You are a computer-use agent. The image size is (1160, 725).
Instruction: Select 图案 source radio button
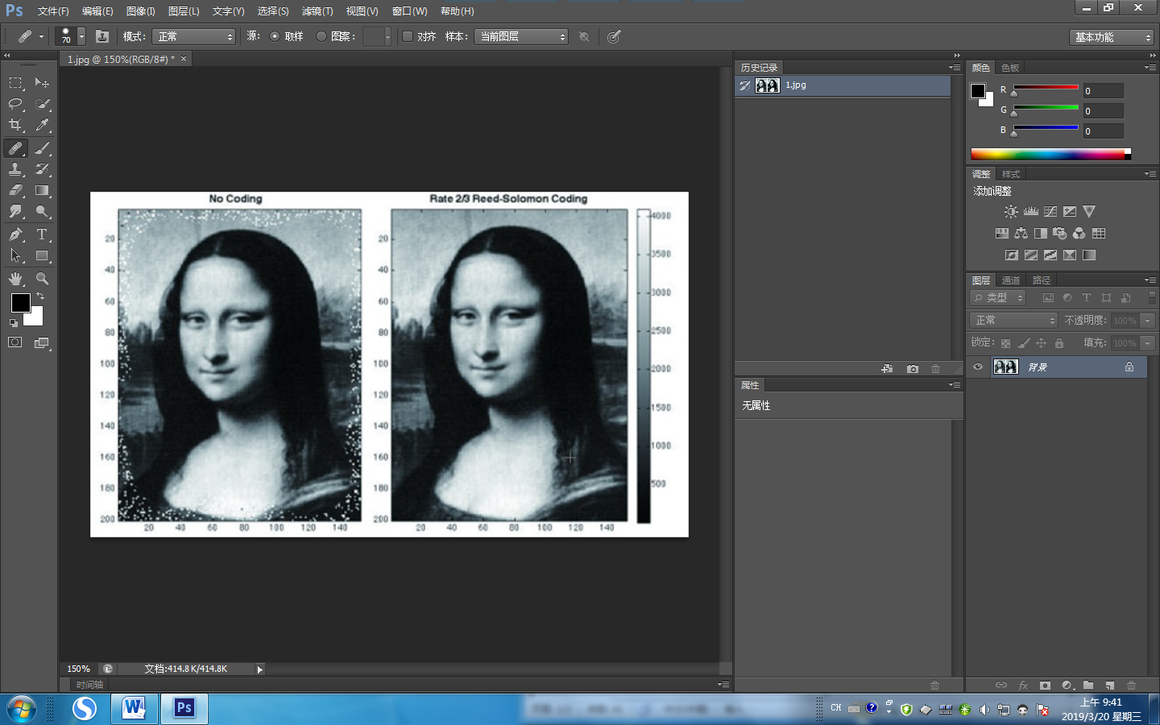coord(321,36)
